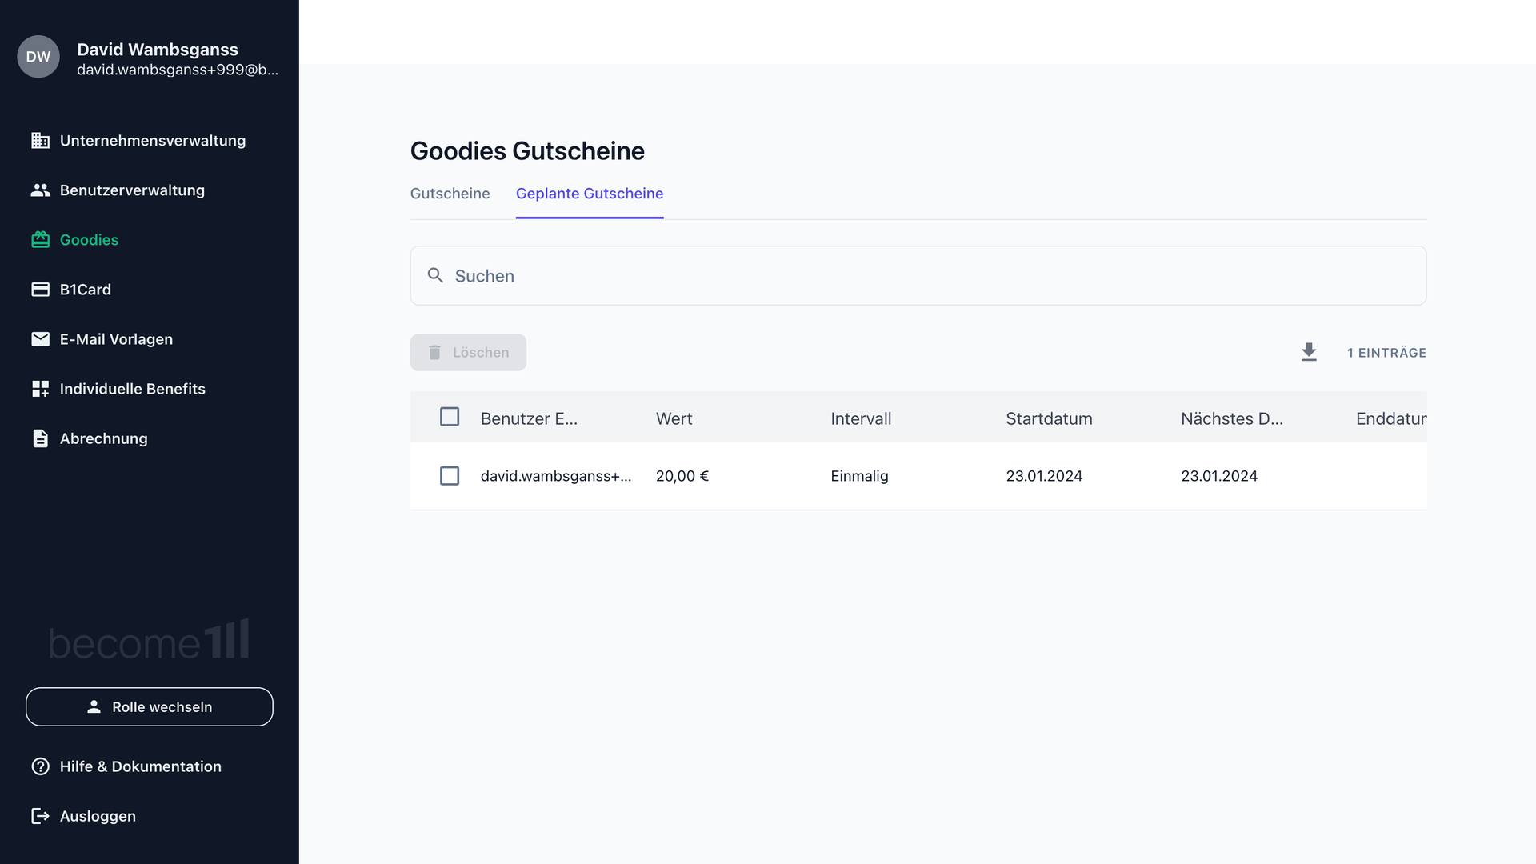1536x864 pixels.
Task: Click the E-Mail Vorlagen envelope icon
Action: (40, 339)
